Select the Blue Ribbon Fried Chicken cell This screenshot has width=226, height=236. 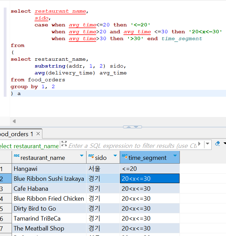[49, 199]
